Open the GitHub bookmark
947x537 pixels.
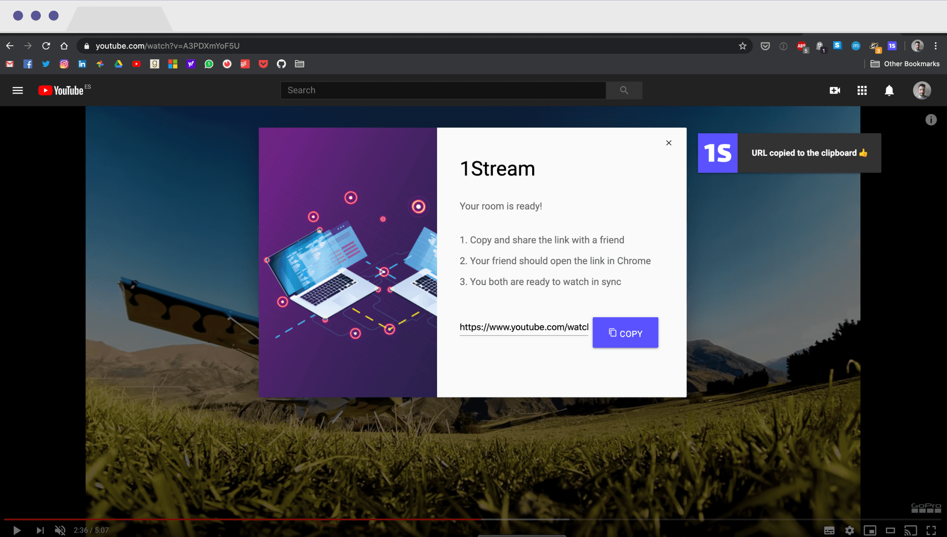pyautogui.click(x=281, y=64)
